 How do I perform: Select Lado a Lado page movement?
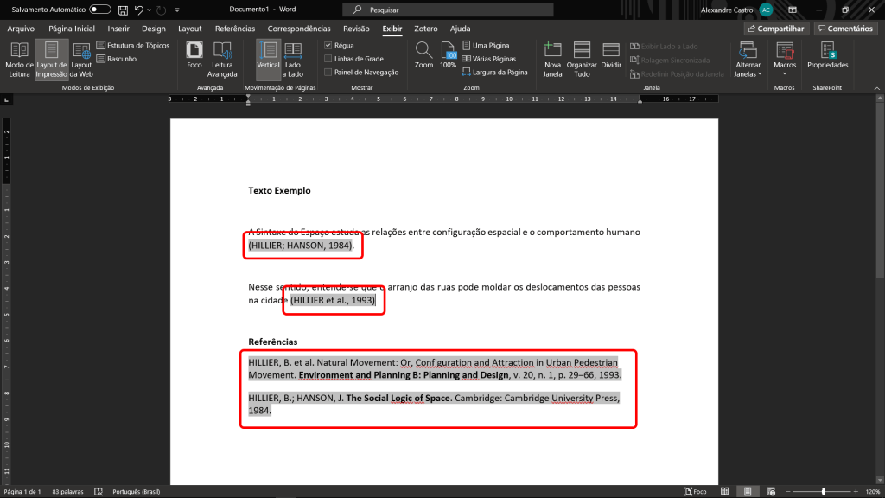click(x=294, y=59)
